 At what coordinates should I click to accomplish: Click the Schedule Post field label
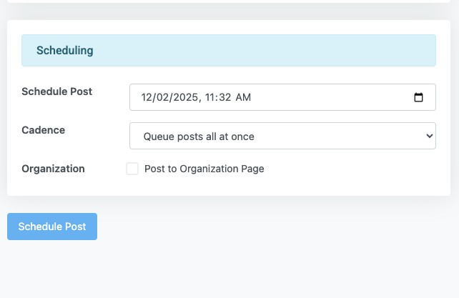(56, 91)
